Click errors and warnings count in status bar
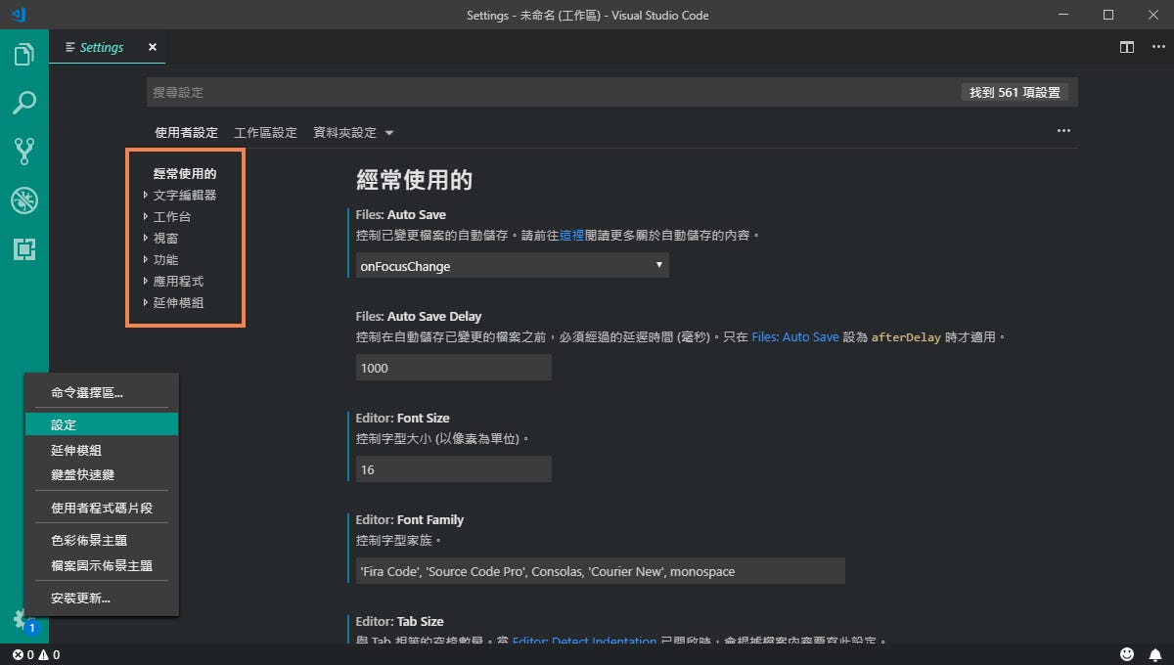Image resolution: width=1174 pixels, height=665 pixels. point(36,654)
